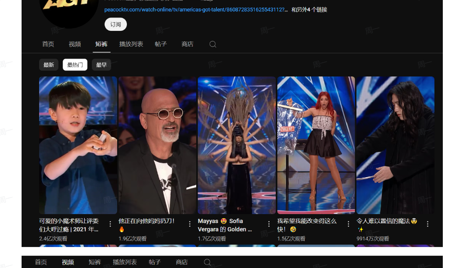Click the search icon beside the 商店 tab under 订阅
The image size is (450, 268).
point(213,45)
